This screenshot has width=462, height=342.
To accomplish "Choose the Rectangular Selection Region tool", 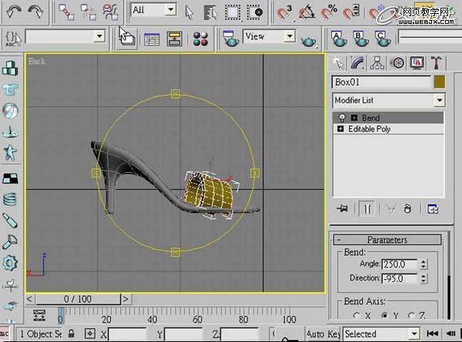I will click(x=233, y=12).
